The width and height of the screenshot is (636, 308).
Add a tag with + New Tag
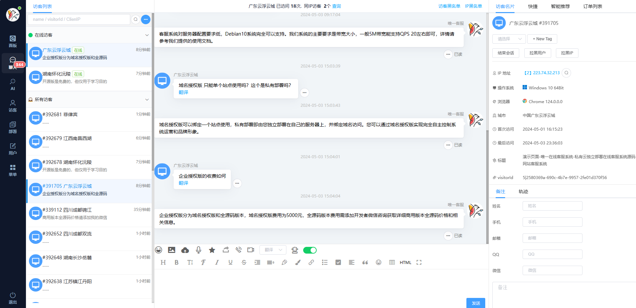click(542, 39)
